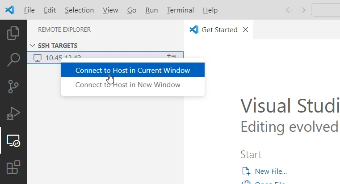Open the Remote Explorer activity bar icon
Screen dimensions: 340x184
click(x=13, y=141)
